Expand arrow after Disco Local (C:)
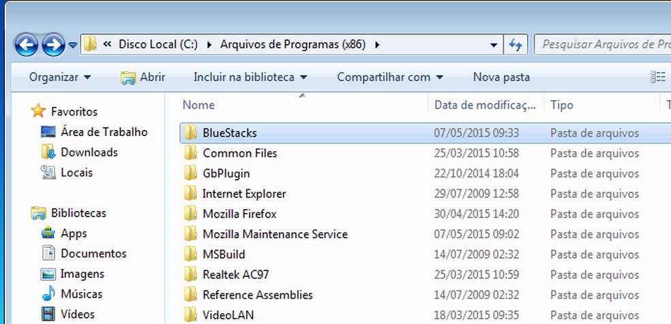 pyautogui.click(x=209, y=44)
